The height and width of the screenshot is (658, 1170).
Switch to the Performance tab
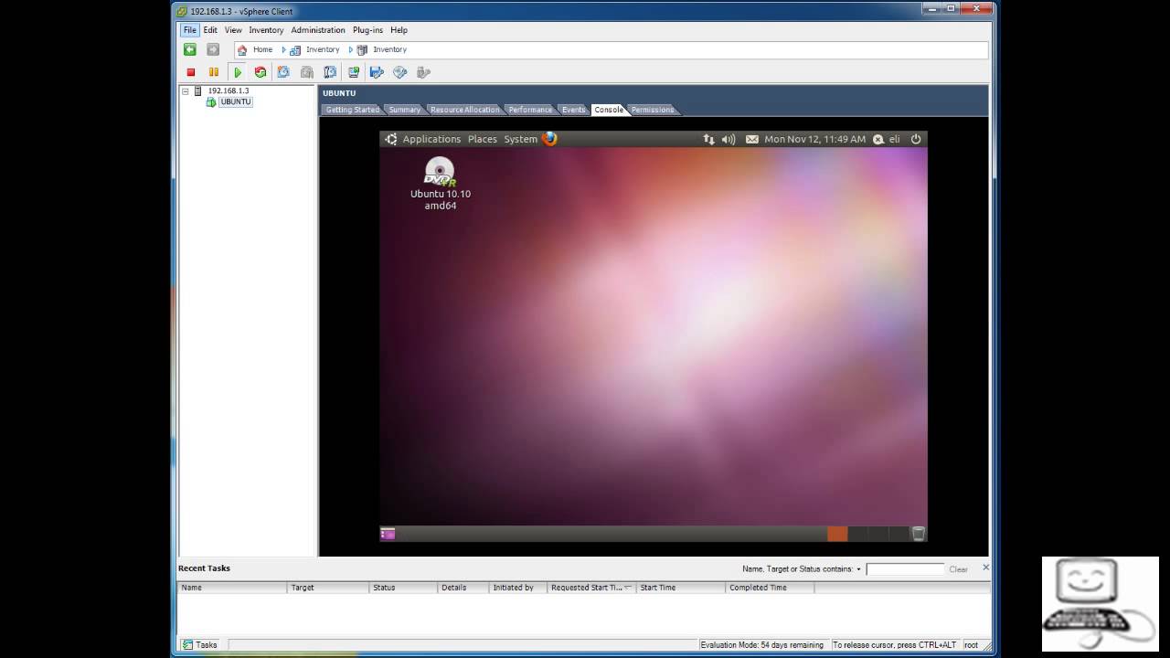[x=530, y=110]
